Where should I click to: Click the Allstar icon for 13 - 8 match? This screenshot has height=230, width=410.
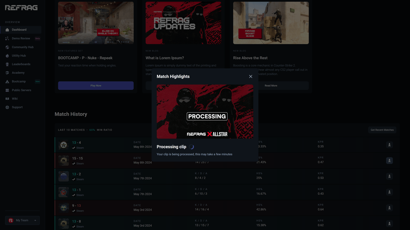tap(389, 224)
